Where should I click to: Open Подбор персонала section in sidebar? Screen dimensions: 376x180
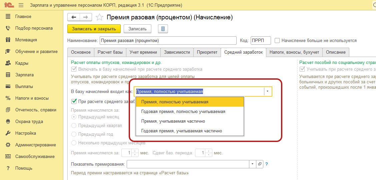click(x=34, y=28)
